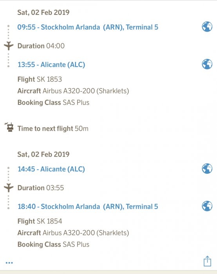
Task: Tap globe icon beside 13:55 Alicante arrival
Action: [x=207, y=64]
